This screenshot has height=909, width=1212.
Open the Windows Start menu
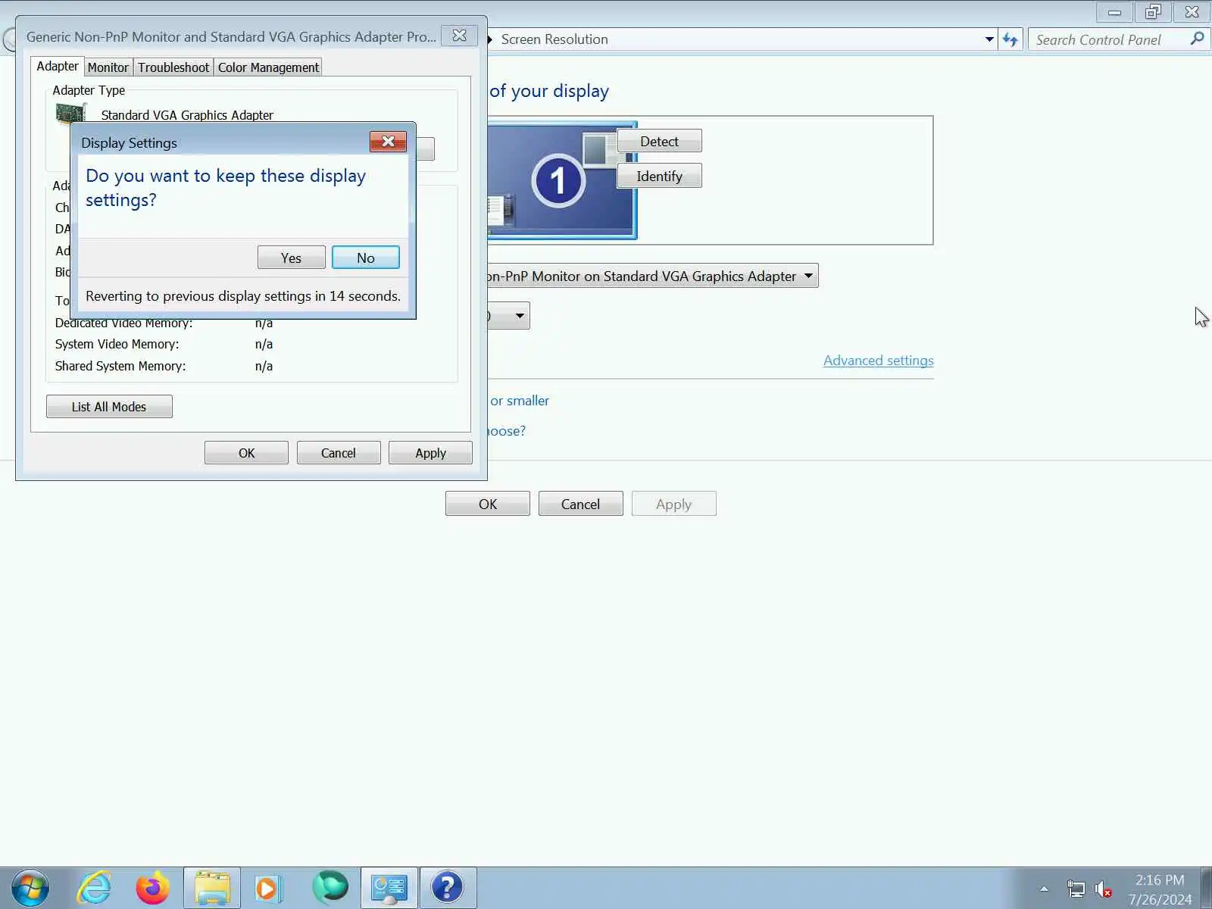tap(30, 888)
